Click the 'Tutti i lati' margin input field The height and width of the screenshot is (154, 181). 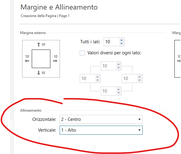click(x=111, y=42)
